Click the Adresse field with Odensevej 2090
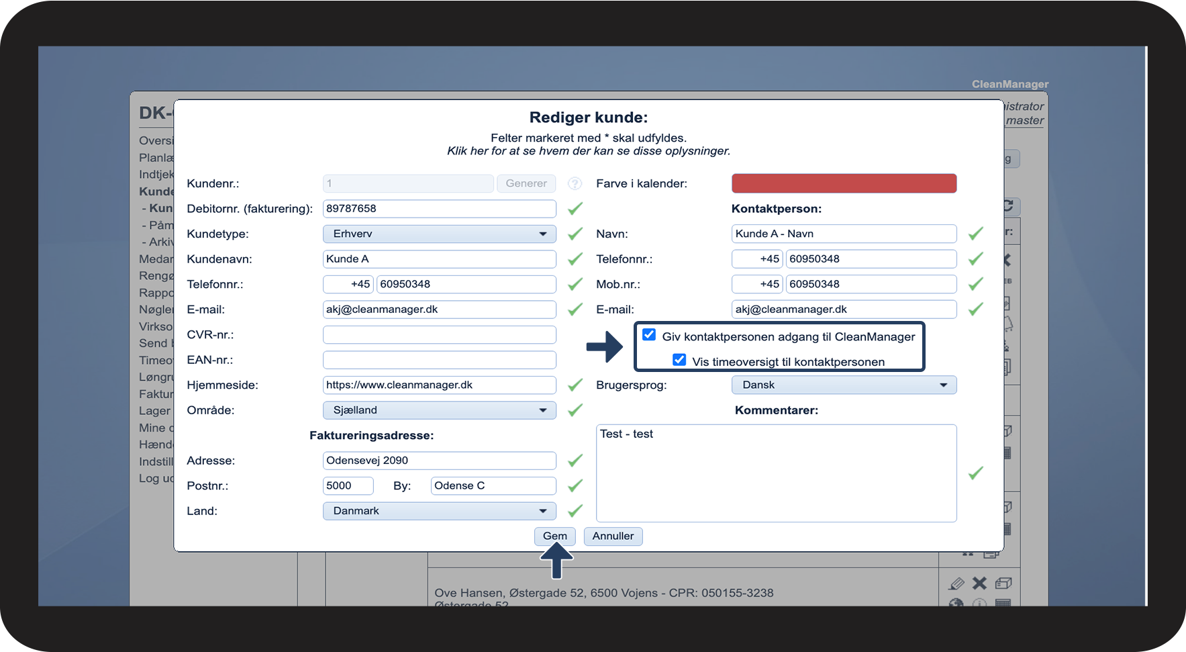The width and height of the screenshot is (1186, 652). 440,461
